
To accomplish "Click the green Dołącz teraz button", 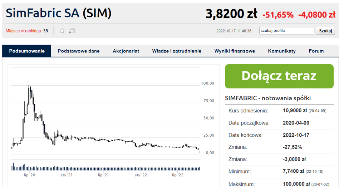I will (279, 76).
